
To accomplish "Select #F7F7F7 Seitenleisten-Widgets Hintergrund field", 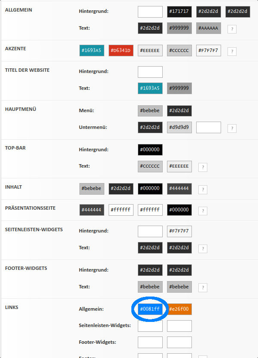I will coord(179,231).
